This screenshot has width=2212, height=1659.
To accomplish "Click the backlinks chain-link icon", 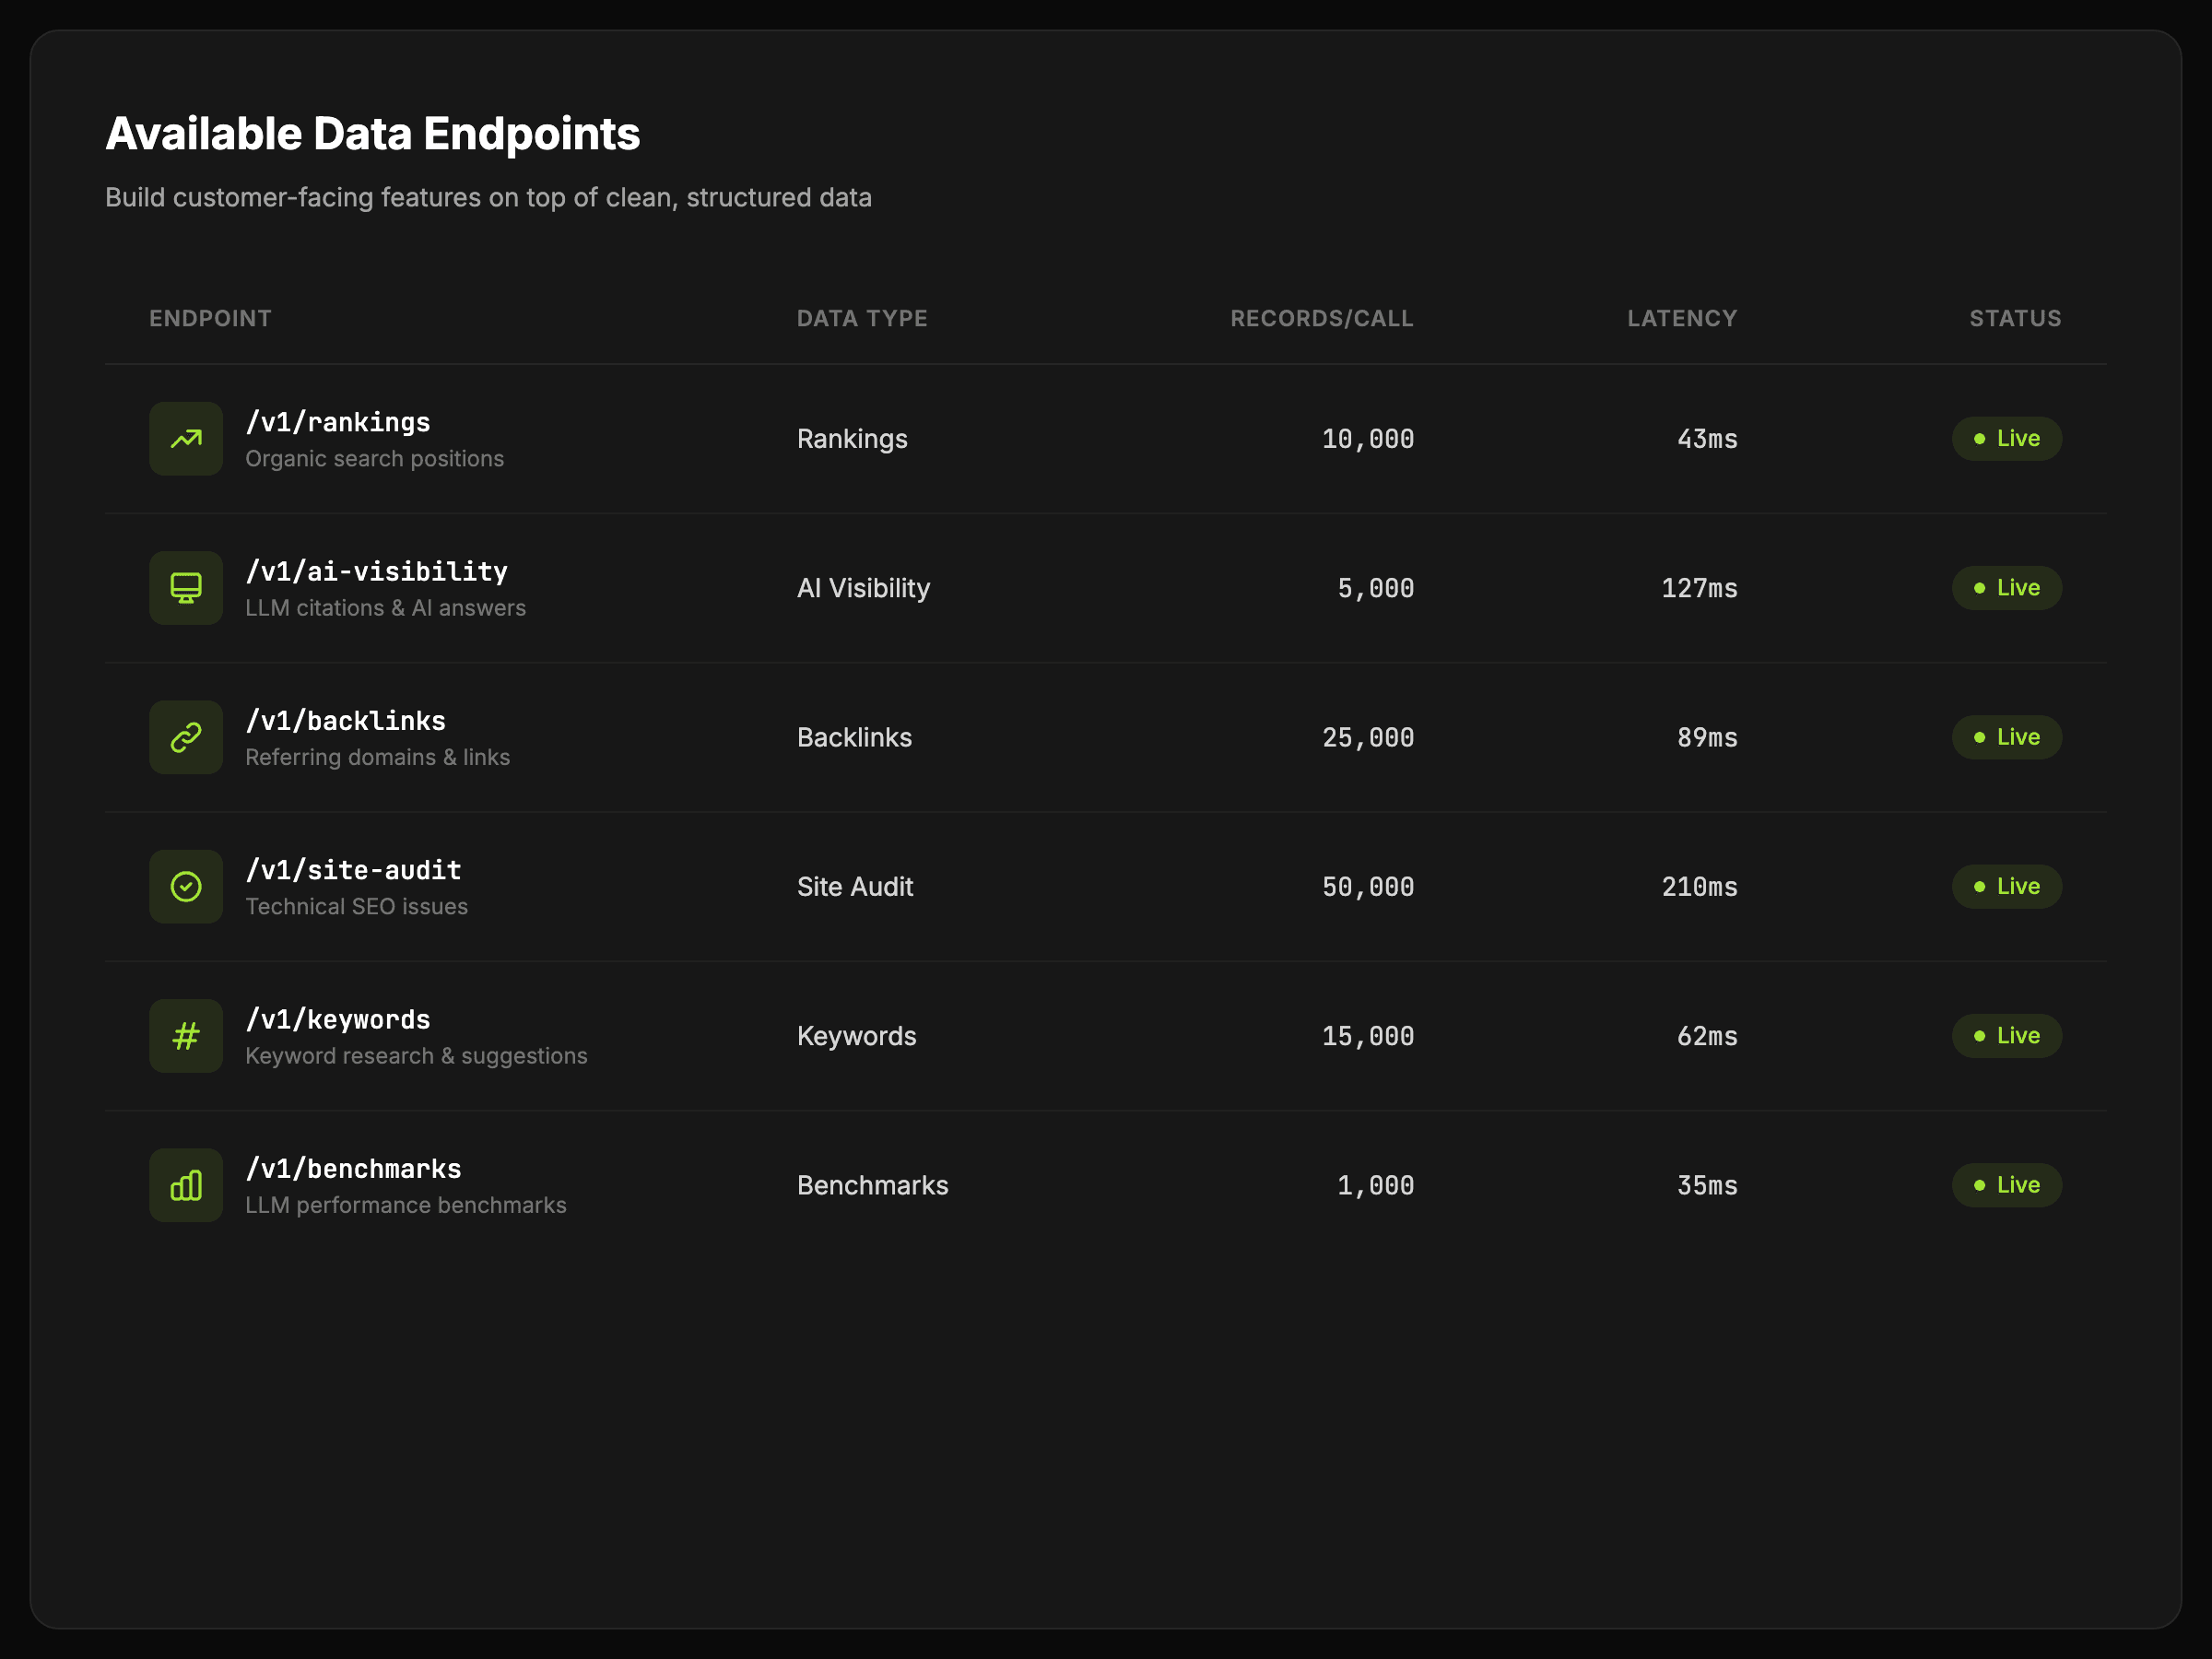I will click(x=186, y=737).
